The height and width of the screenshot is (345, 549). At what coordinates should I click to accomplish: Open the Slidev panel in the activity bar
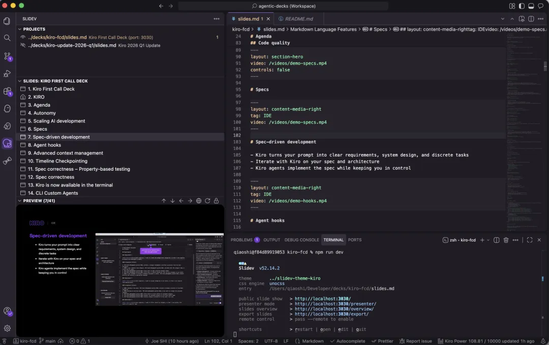(7, 143)
